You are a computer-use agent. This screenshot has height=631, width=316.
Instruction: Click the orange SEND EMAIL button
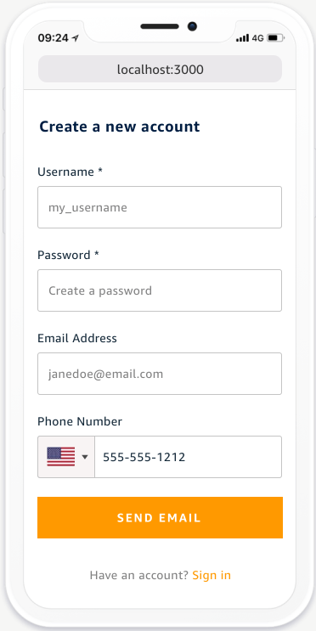pyautogui.click(x=160, y=517)
